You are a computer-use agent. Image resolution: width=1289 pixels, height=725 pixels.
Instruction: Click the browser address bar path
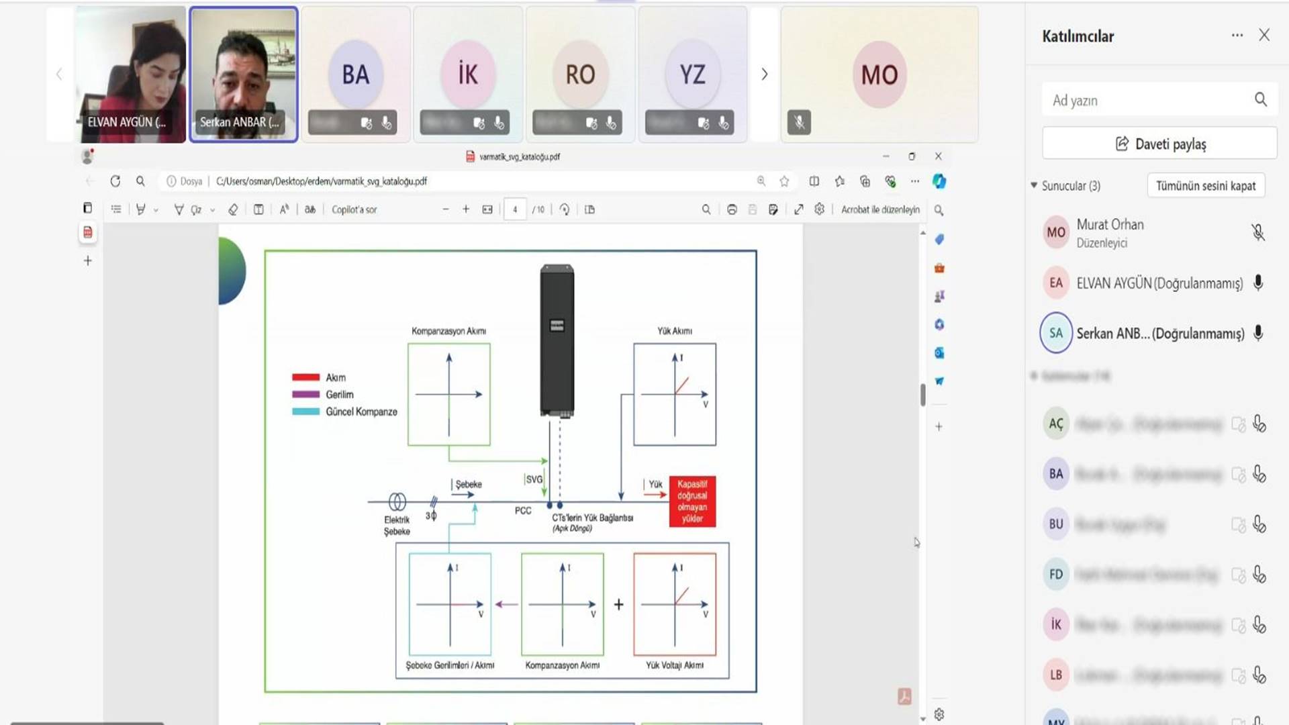click(322, 181)
